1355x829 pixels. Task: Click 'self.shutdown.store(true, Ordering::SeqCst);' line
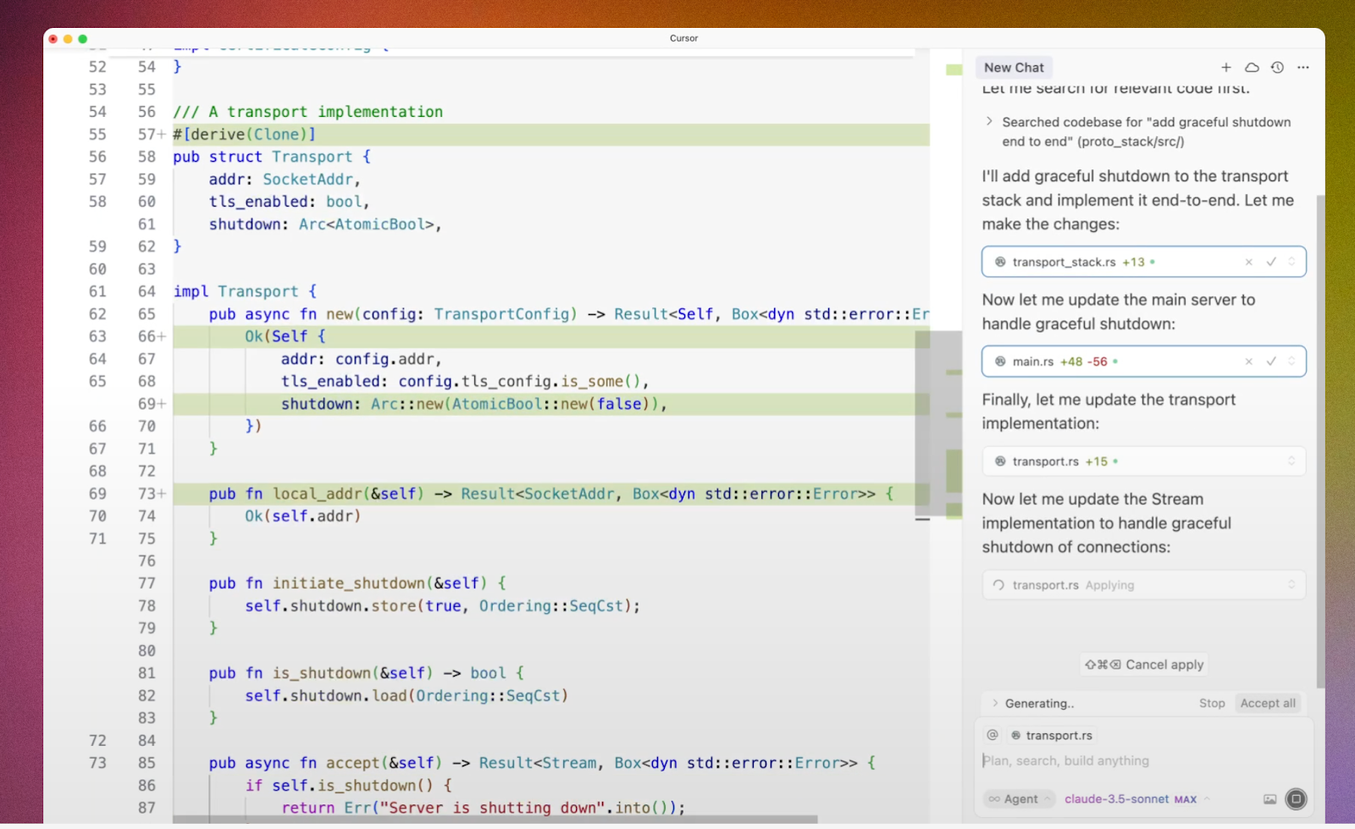click(443, 606)
